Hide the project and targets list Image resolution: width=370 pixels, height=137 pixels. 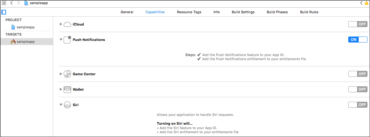[3, 12]
